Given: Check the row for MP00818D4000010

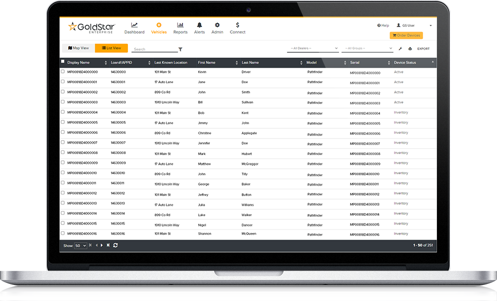Looking at the screenshot, I should point(63,173).
